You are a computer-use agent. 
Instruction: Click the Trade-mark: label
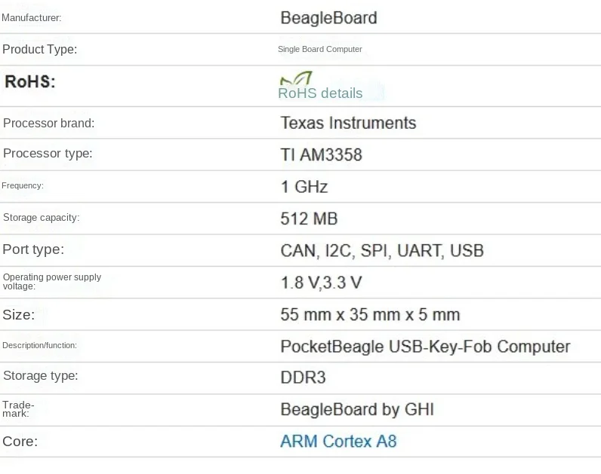point(18,409)
